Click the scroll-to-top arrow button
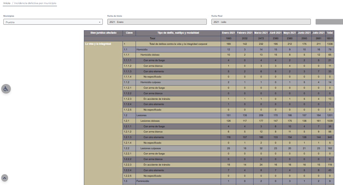The height and width of the screenshot is (185, 343). tap(5, 178)
